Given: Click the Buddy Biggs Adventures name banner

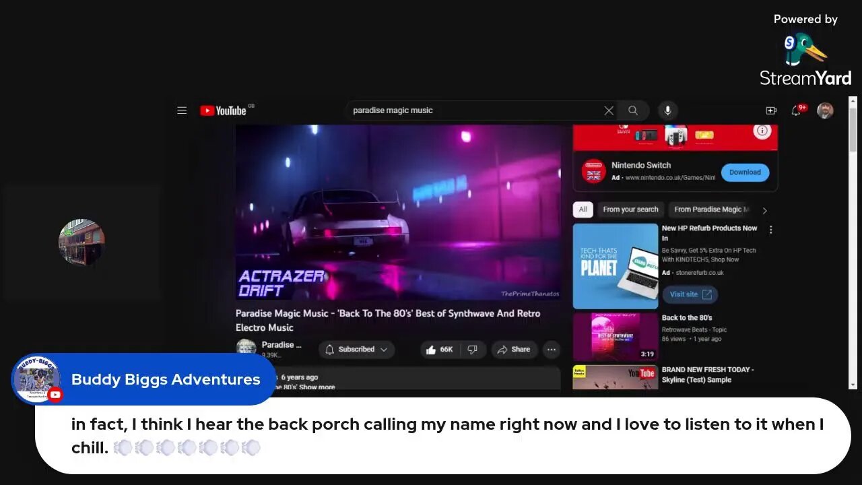Looking at the screenshot, I should pyautogui.click(x=166, y=379).
